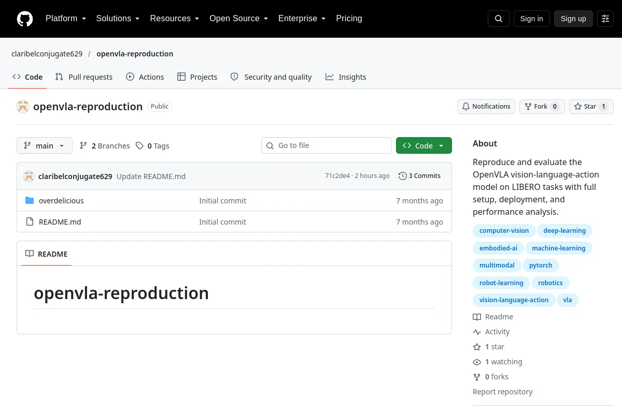Focus the Go to file search field
The height and width of the screenshot is (414, 622).
(x=327, y=146)
